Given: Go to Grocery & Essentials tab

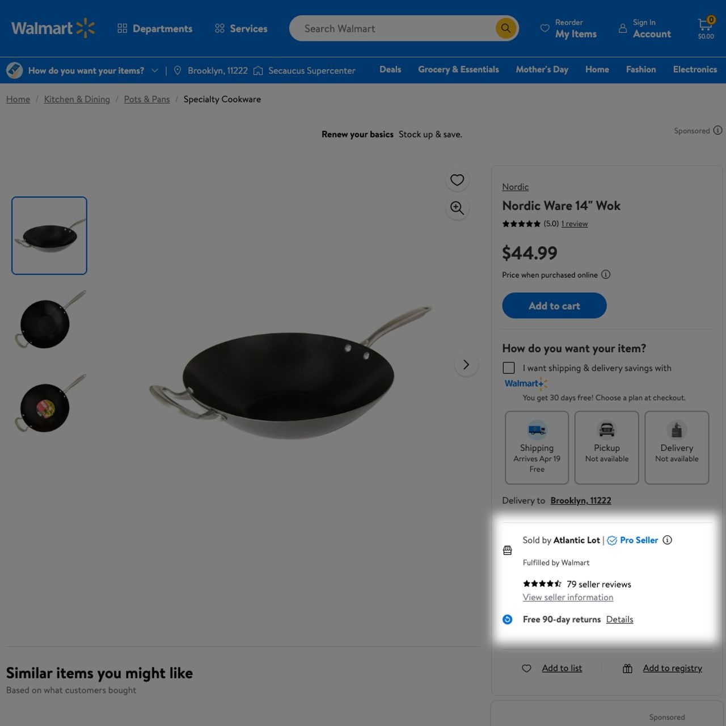Looking at the screenshot, I should click(458, 69).
